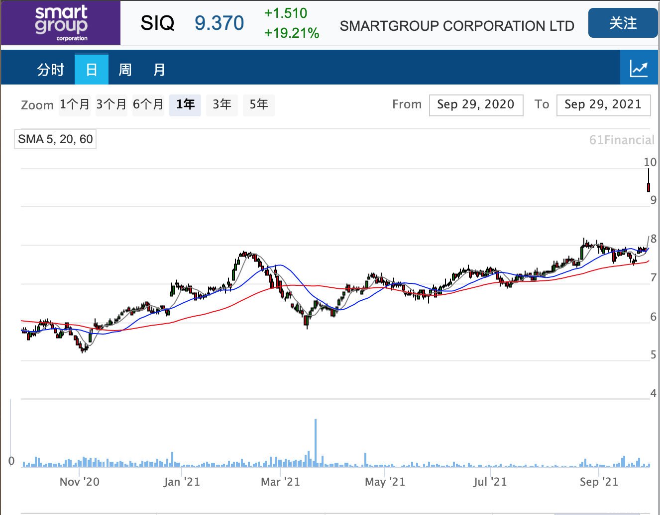Viewport: 660px width, 515px height.
Task: Click the price axis label 4
Action: point(654,393)
